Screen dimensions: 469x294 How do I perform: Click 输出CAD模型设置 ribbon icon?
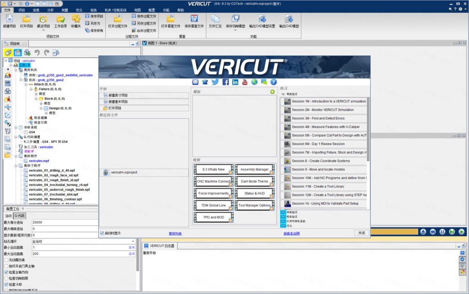(262, 19)
